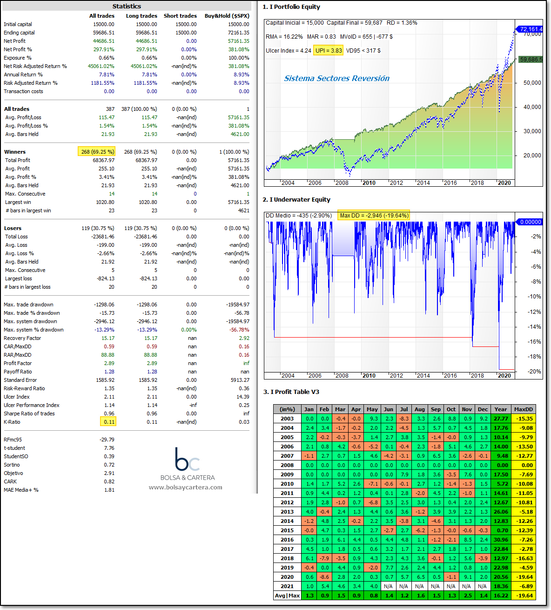Image resolution: width=551 pixels, height=610 pixels.
Task: Select the "Nov" column header in profit table
Action: (467, 409)
